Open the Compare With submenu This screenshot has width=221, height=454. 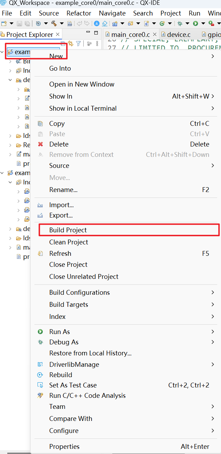pos(126,418)
